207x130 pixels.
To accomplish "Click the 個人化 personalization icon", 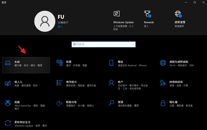I will (8, 83).
